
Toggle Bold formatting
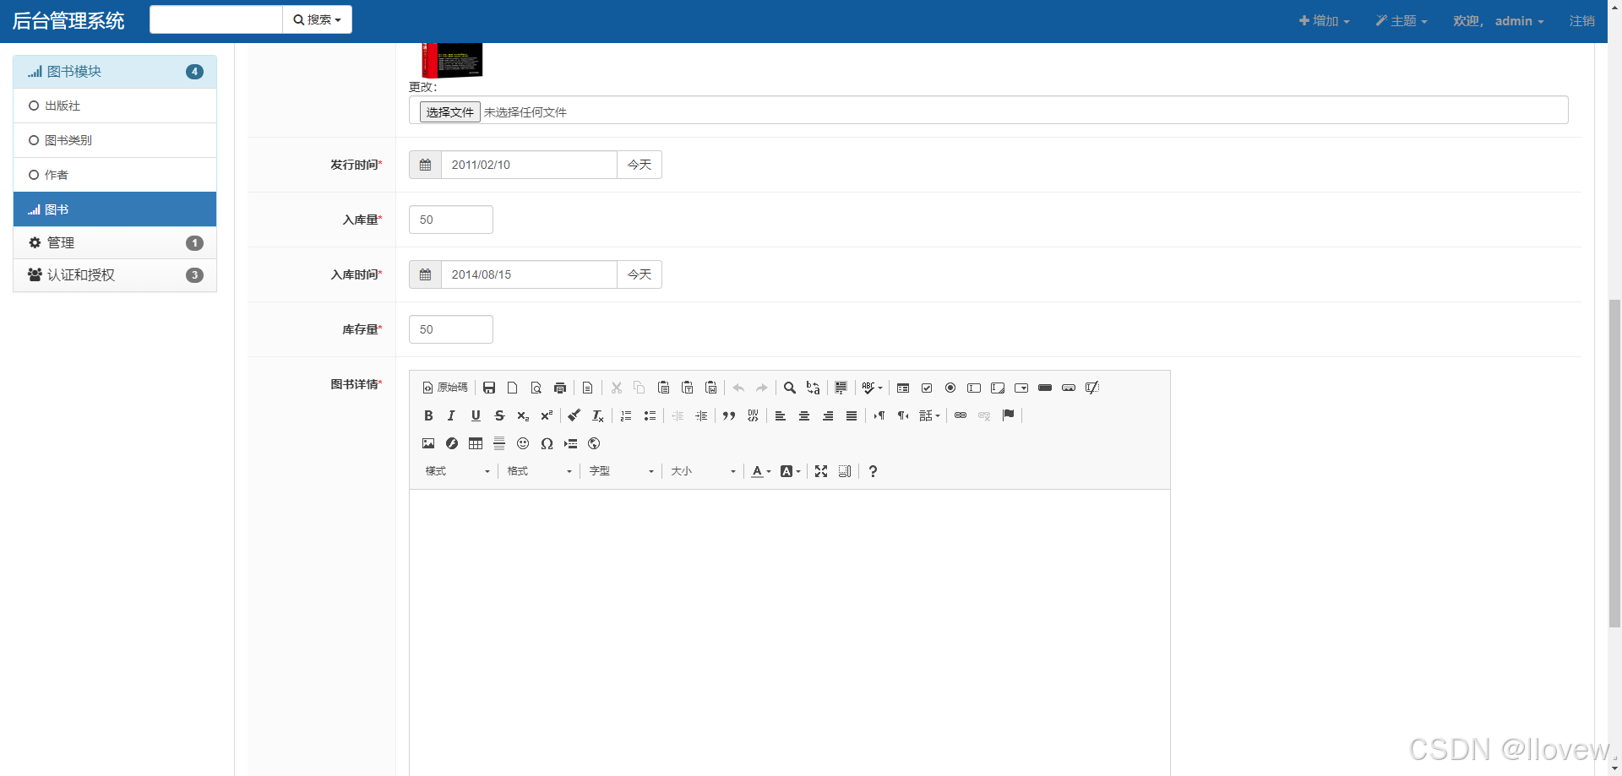428,415
